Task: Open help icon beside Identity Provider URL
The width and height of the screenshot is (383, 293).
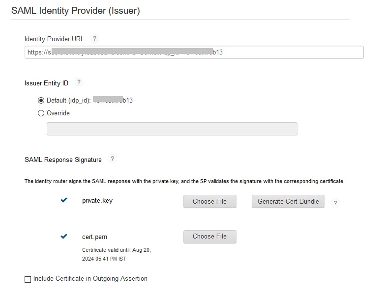Action: pos(94,38)
